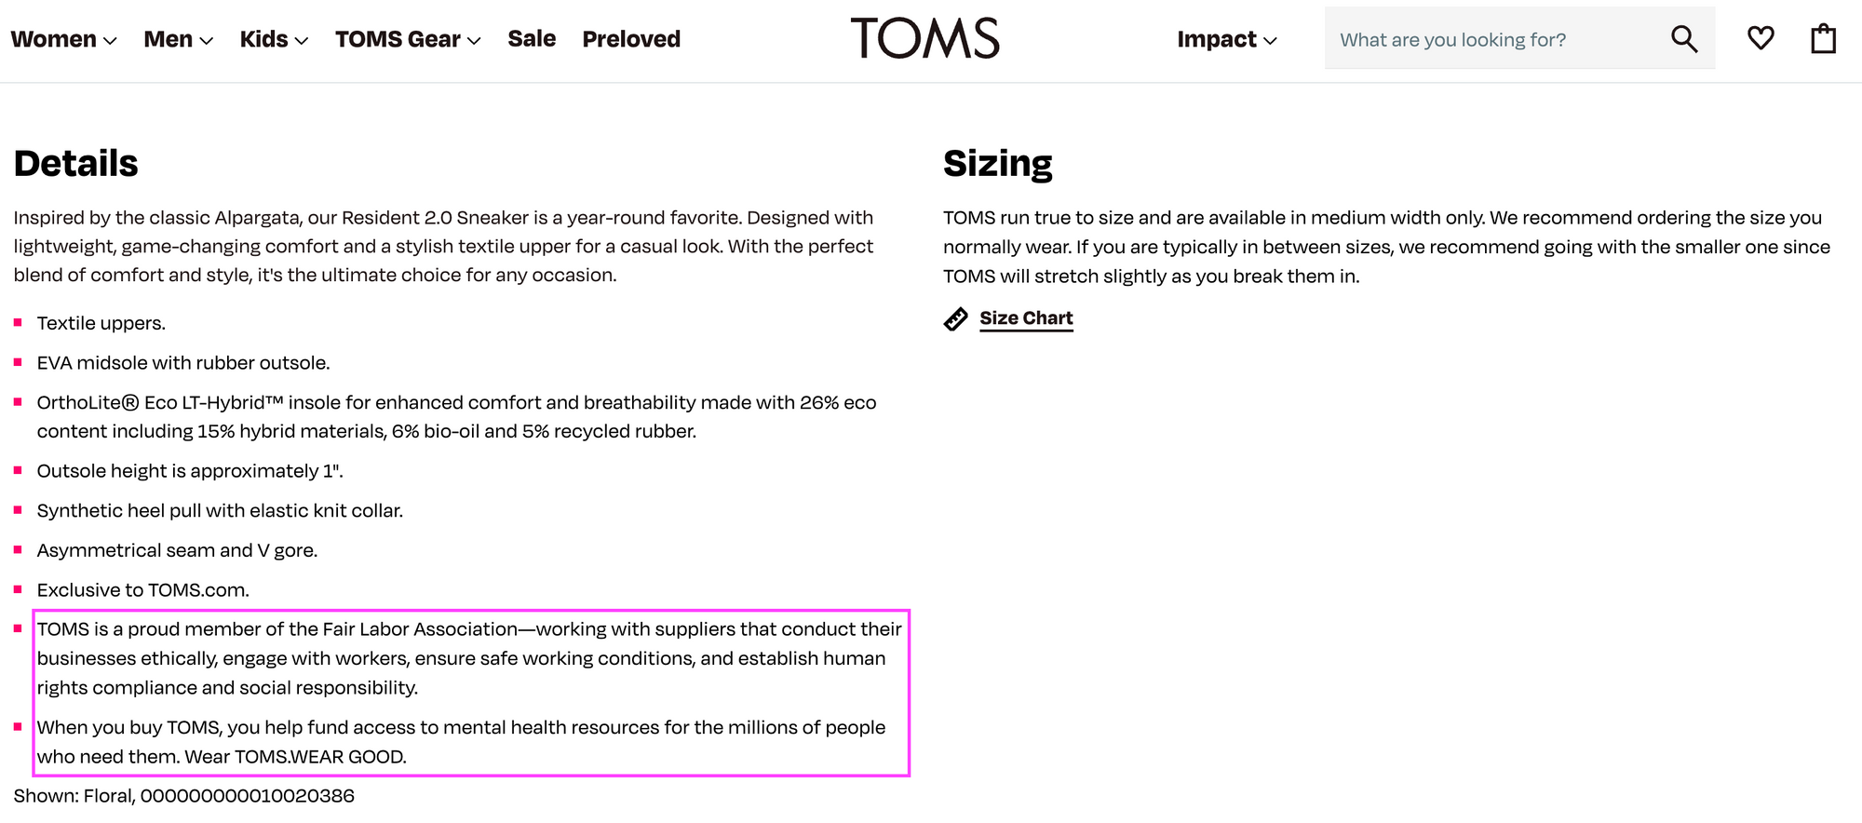Click the search magnifying glass icon
Image resolution: width=1862 pixels, height=823 pixels.
[x=1683, y=38]
